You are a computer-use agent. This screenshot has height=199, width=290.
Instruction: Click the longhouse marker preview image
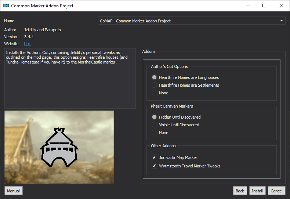pos(59,147)
